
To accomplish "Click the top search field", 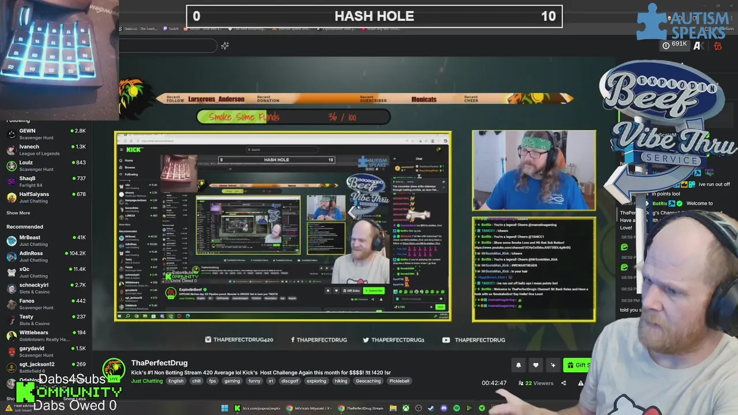I will point(168,46).
